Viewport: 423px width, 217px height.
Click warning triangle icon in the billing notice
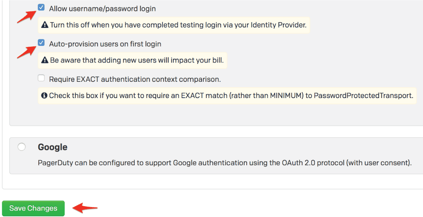tap(45, 61)
